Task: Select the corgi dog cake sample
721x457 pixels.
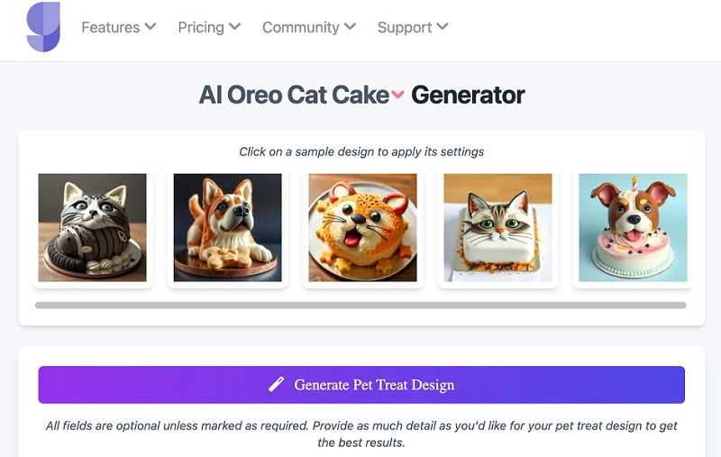Action: [x=227, y=227]
